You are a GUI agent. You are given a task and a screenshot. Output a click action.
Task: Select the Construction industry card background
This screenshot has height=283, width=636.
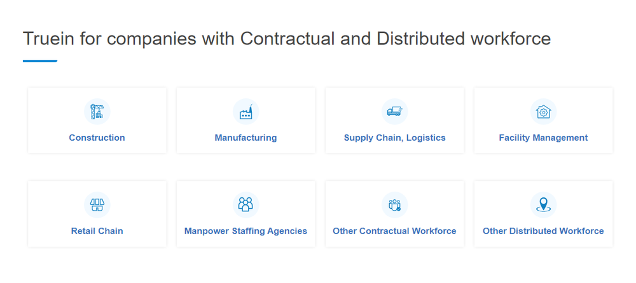(97, 121)
